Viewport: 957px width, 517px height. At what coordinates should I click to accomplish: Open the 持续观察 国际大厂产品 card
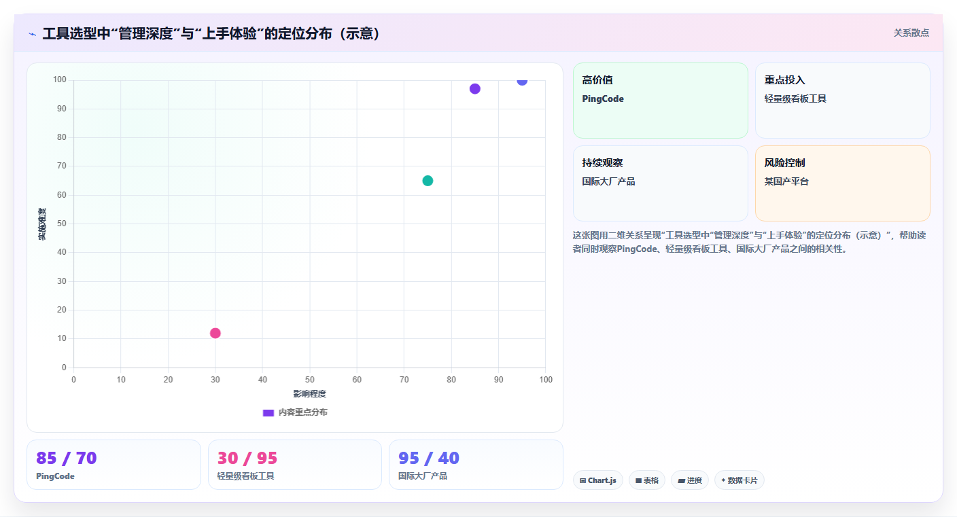[x=661, y=183]
